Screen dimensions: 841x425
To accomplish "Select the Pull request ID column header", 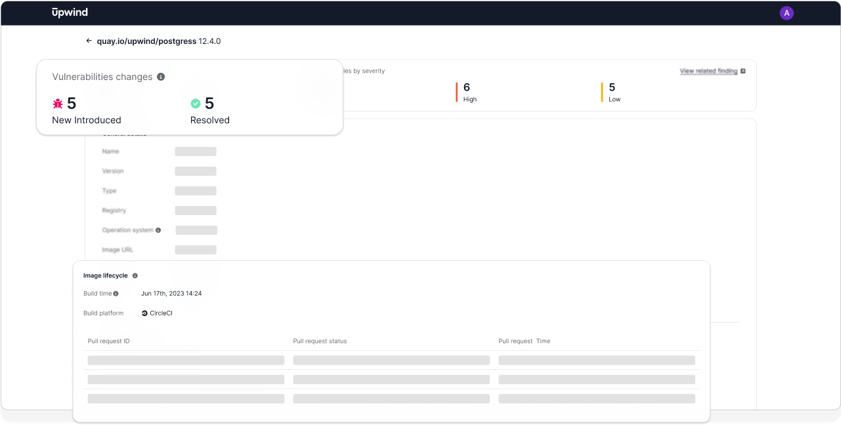I will [109, 341].
